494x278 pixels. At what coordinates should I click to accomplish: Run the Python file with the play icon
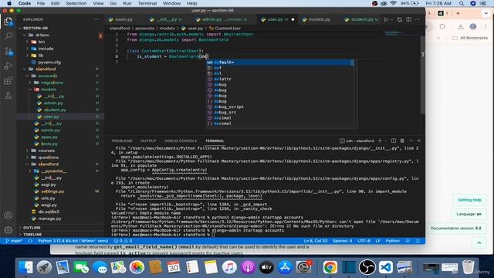(386, 19)
